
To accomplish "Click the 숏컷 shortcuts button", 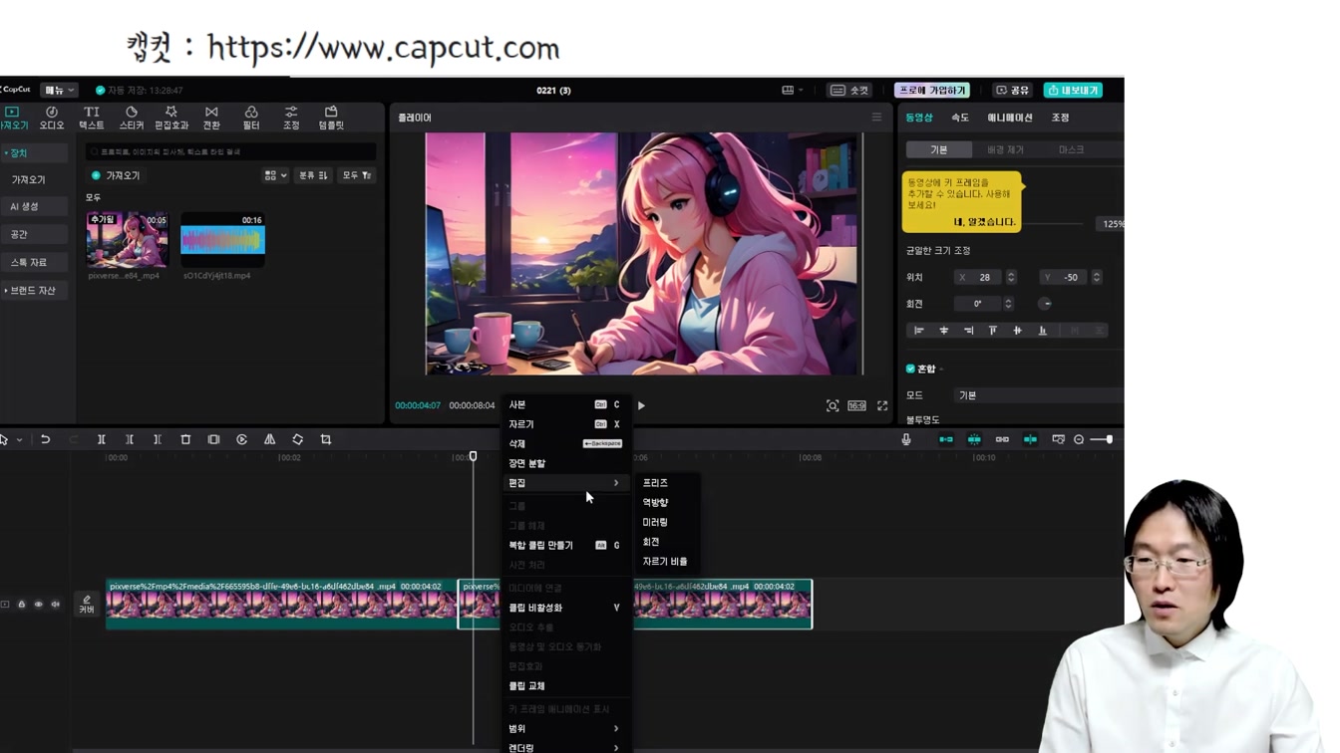I will click(850, 90).
